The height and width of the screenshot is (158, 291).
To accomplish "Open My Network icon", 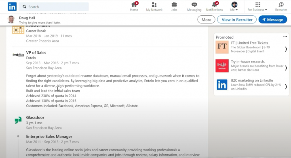I will point(154,4).
